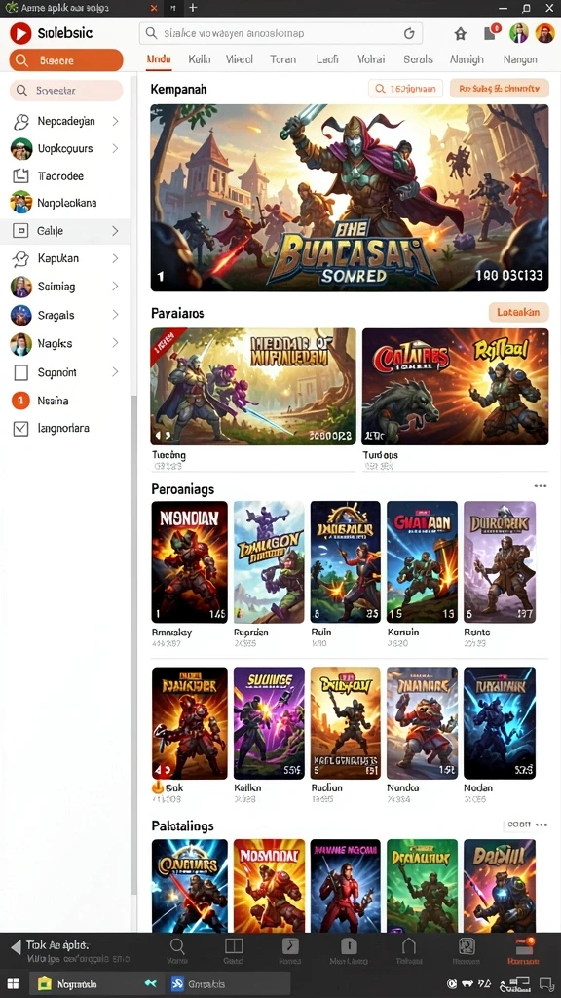Click the back arrow in the bottom bar
Image resolution: width=561 pixels, height=998 pixels.
coord(16,947)
